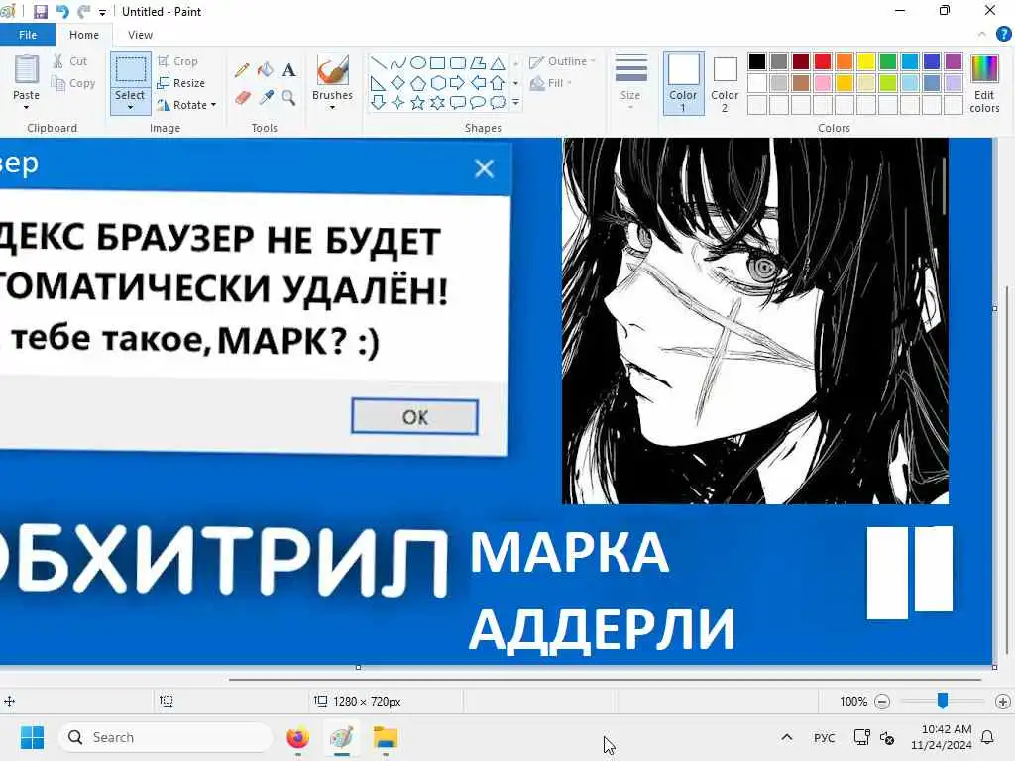Collapse the ribbon chevron
1015x761 pixels.
point(982,35)
